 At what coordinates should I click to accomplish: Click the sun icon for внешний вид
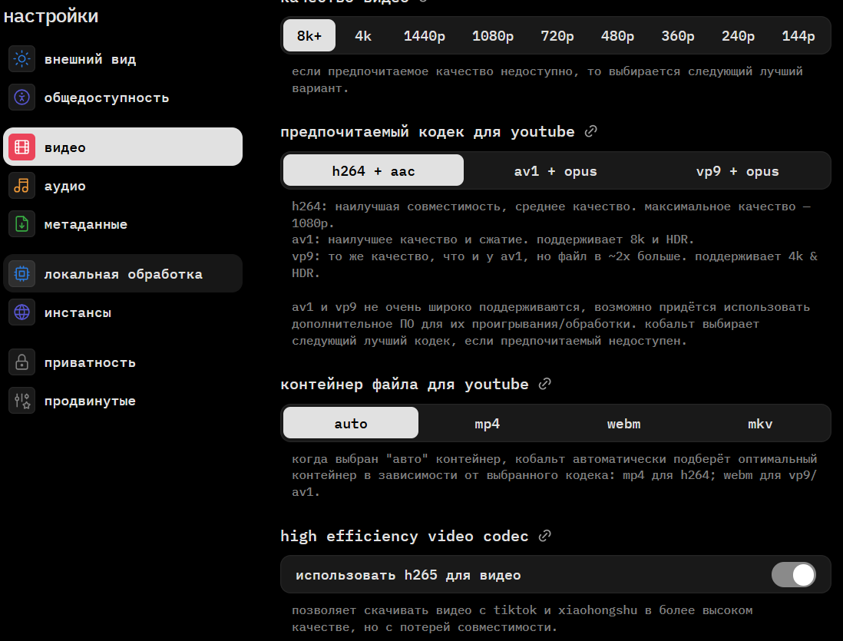(x=22, y=58)
